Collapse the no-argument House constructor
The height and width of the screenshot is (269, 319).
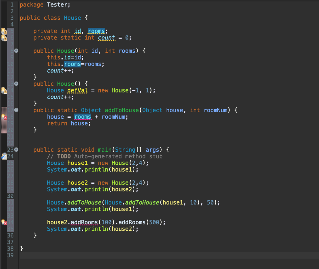pyautogui.click(x=16, y=83)
